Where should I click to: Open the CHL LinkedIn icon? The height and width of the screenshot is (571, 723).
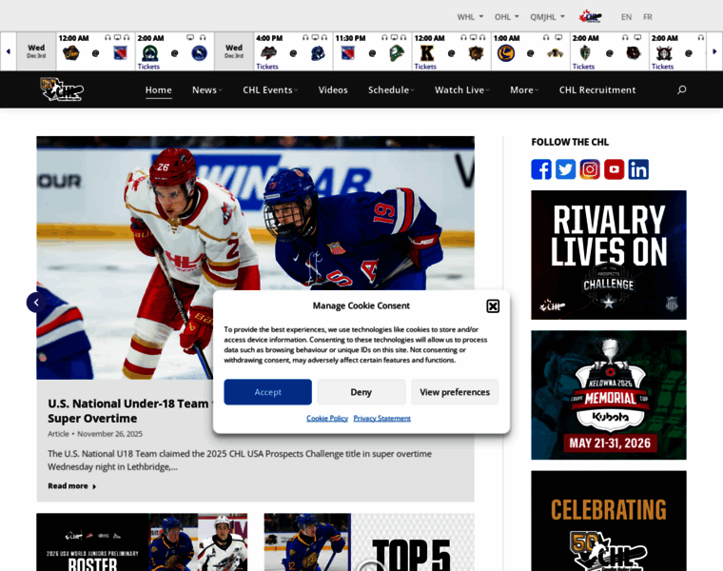[638, 169]
